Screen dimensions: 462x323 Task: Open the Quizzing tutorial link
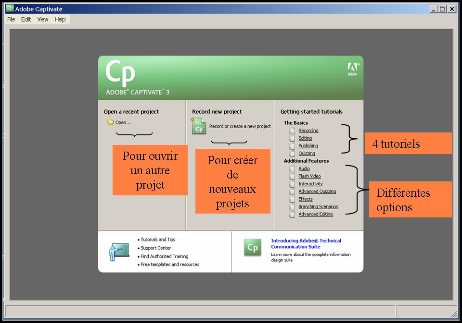[x=307, y=154]
